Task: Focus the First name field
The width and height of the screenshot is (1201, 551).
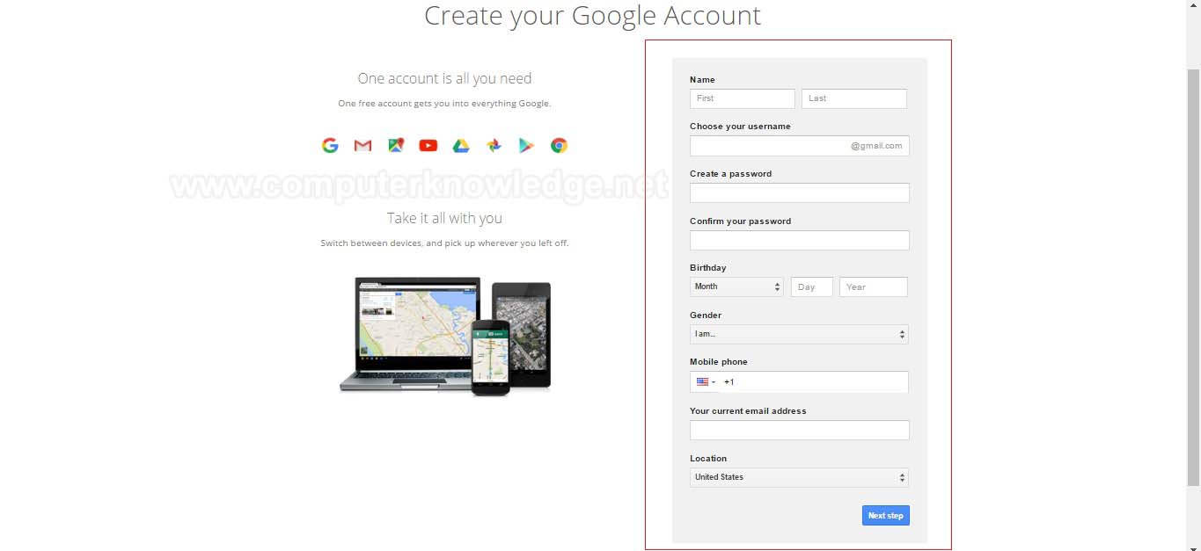Action: (x=743, y=98)
